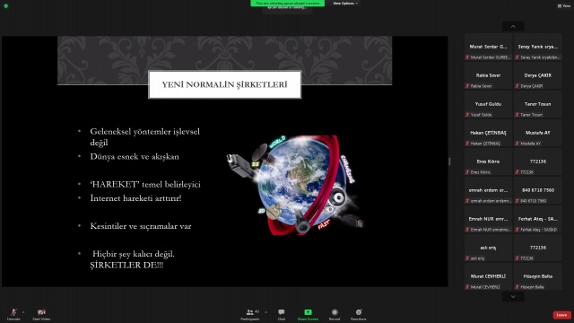Show previous participants with the up chevron
The height and width of the screenshot is (323, 574).
click(513, 26)
